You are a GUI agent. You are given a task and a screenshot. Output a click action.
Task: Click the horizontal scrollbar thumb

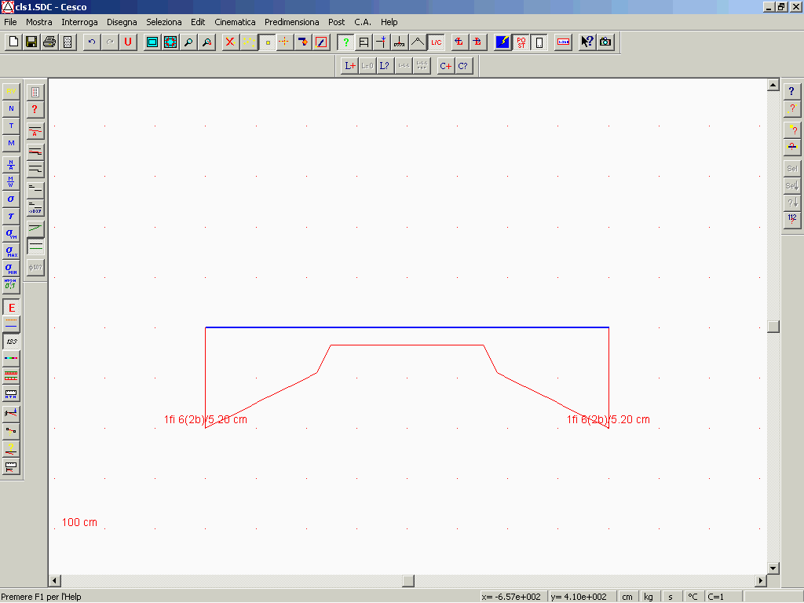pyautogui.click(x=408, y=581)
